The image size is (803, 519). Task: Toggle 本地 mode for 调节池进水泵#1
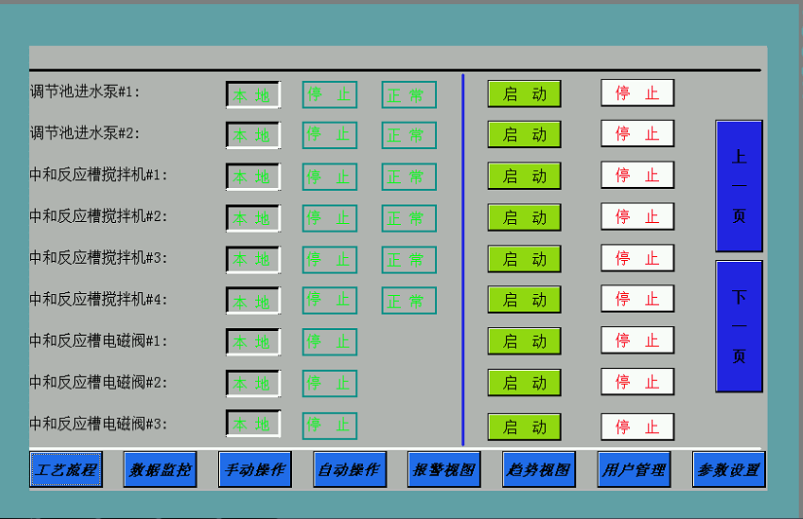click(253, 94)
